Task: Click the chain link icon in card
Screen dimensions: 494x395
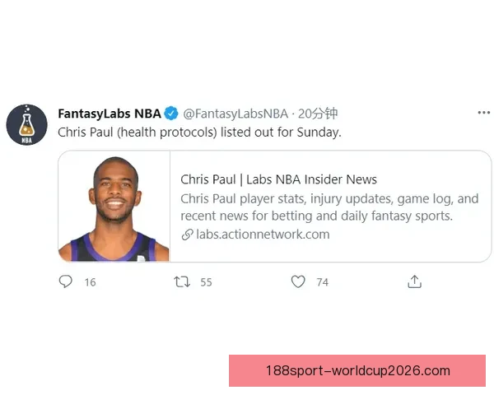Action: [x=187, y=235]
